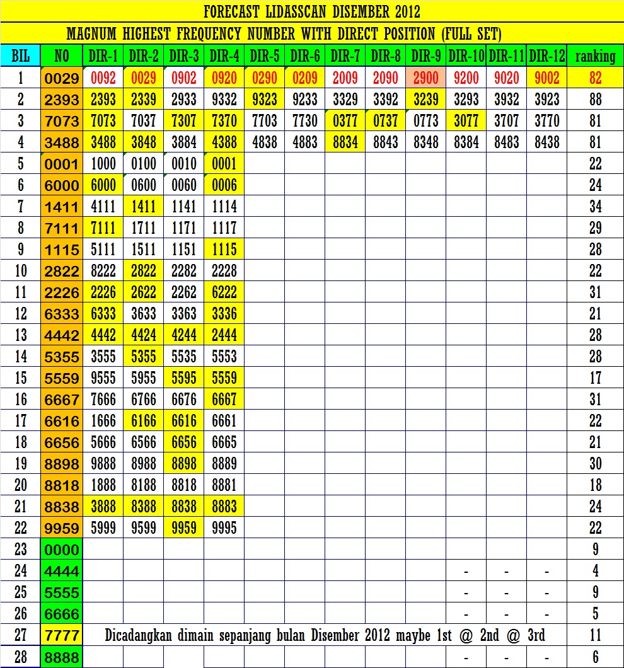Select the orange NO cell 6000
The image size is (624, 668).
(62, 185)
